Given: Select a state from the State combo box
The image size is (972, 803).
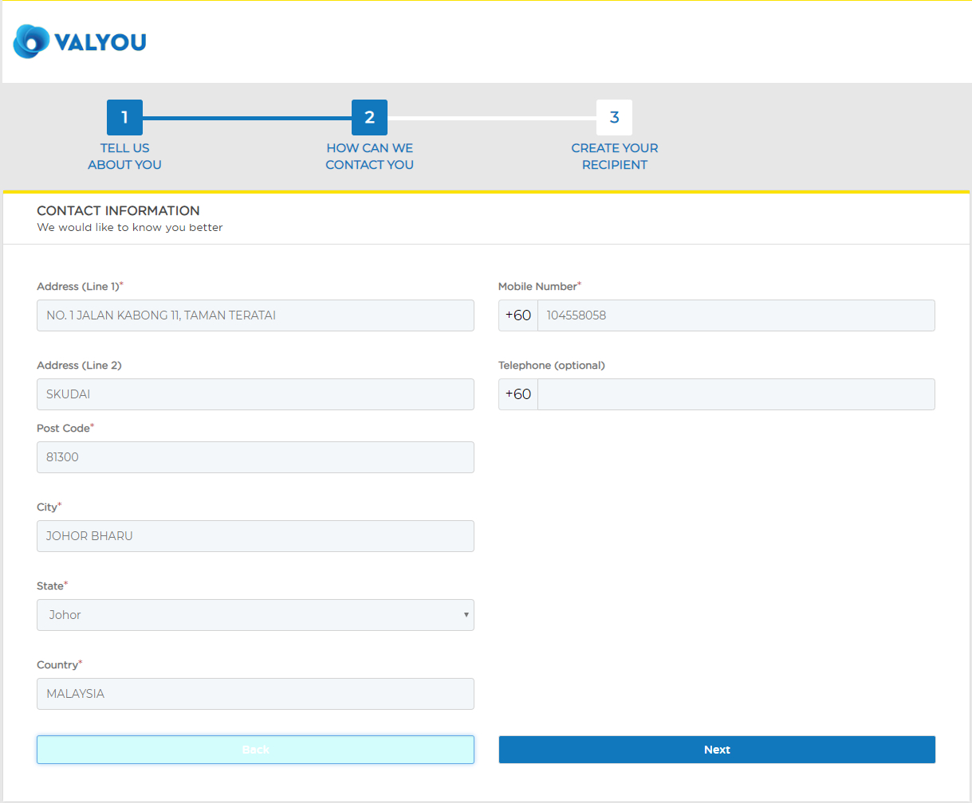Looking at the screenshot, I should pyautogui.click(x=255, y=614).
